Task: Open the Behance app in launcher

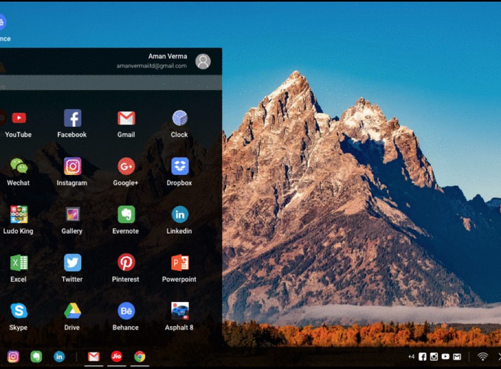Action: click(126, 311)
